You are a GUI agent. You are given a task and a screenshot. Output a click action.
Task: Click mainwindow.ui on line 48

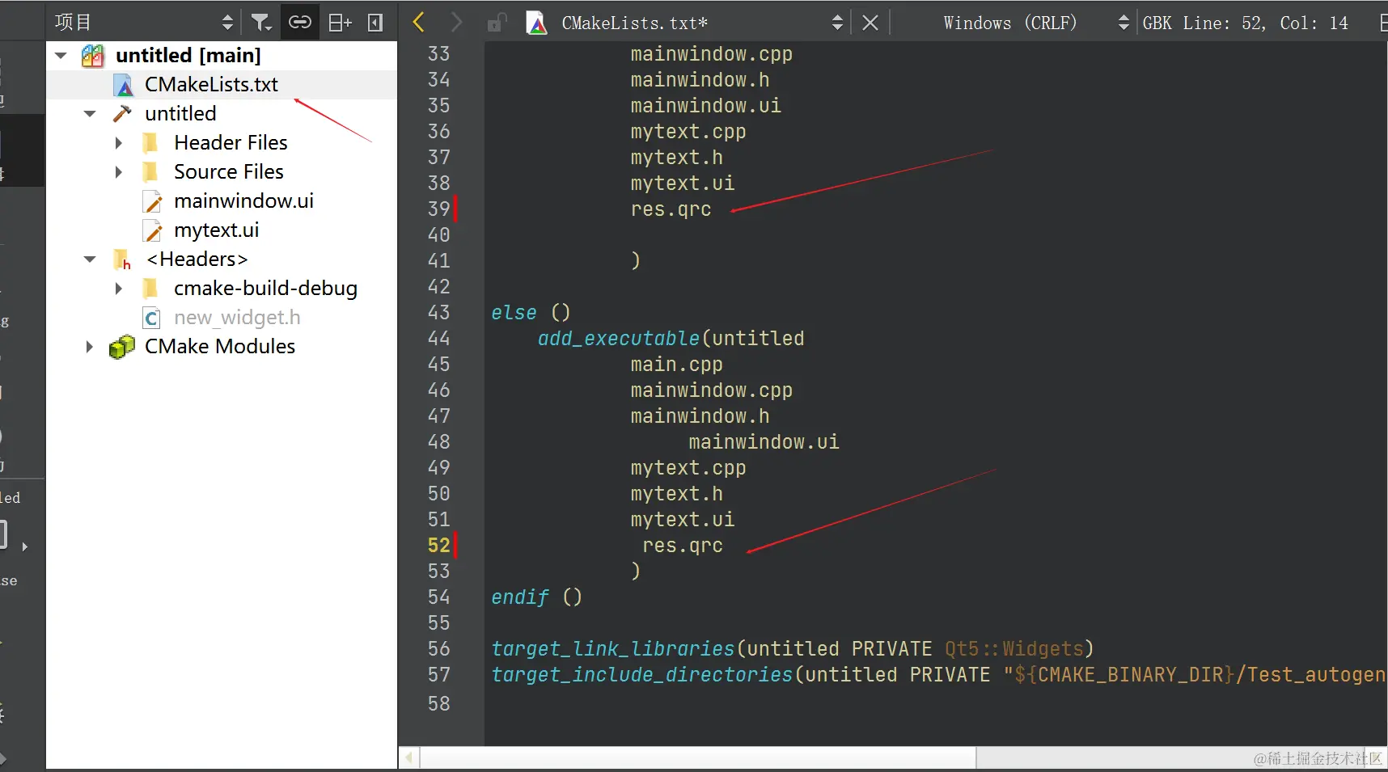point(764,442)
